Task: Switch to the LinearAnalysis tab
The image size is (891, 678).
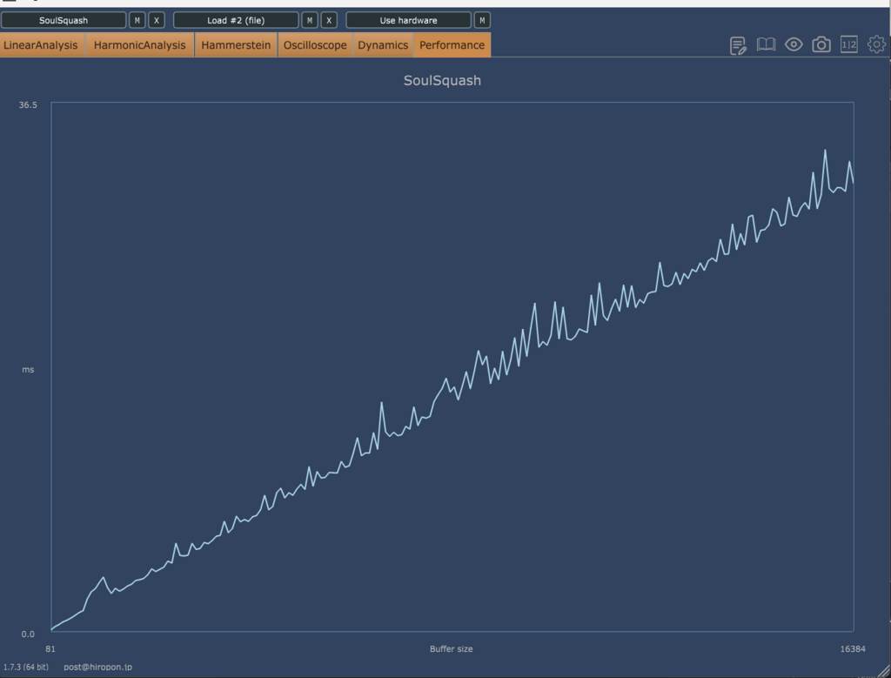Action: point(41,45)
